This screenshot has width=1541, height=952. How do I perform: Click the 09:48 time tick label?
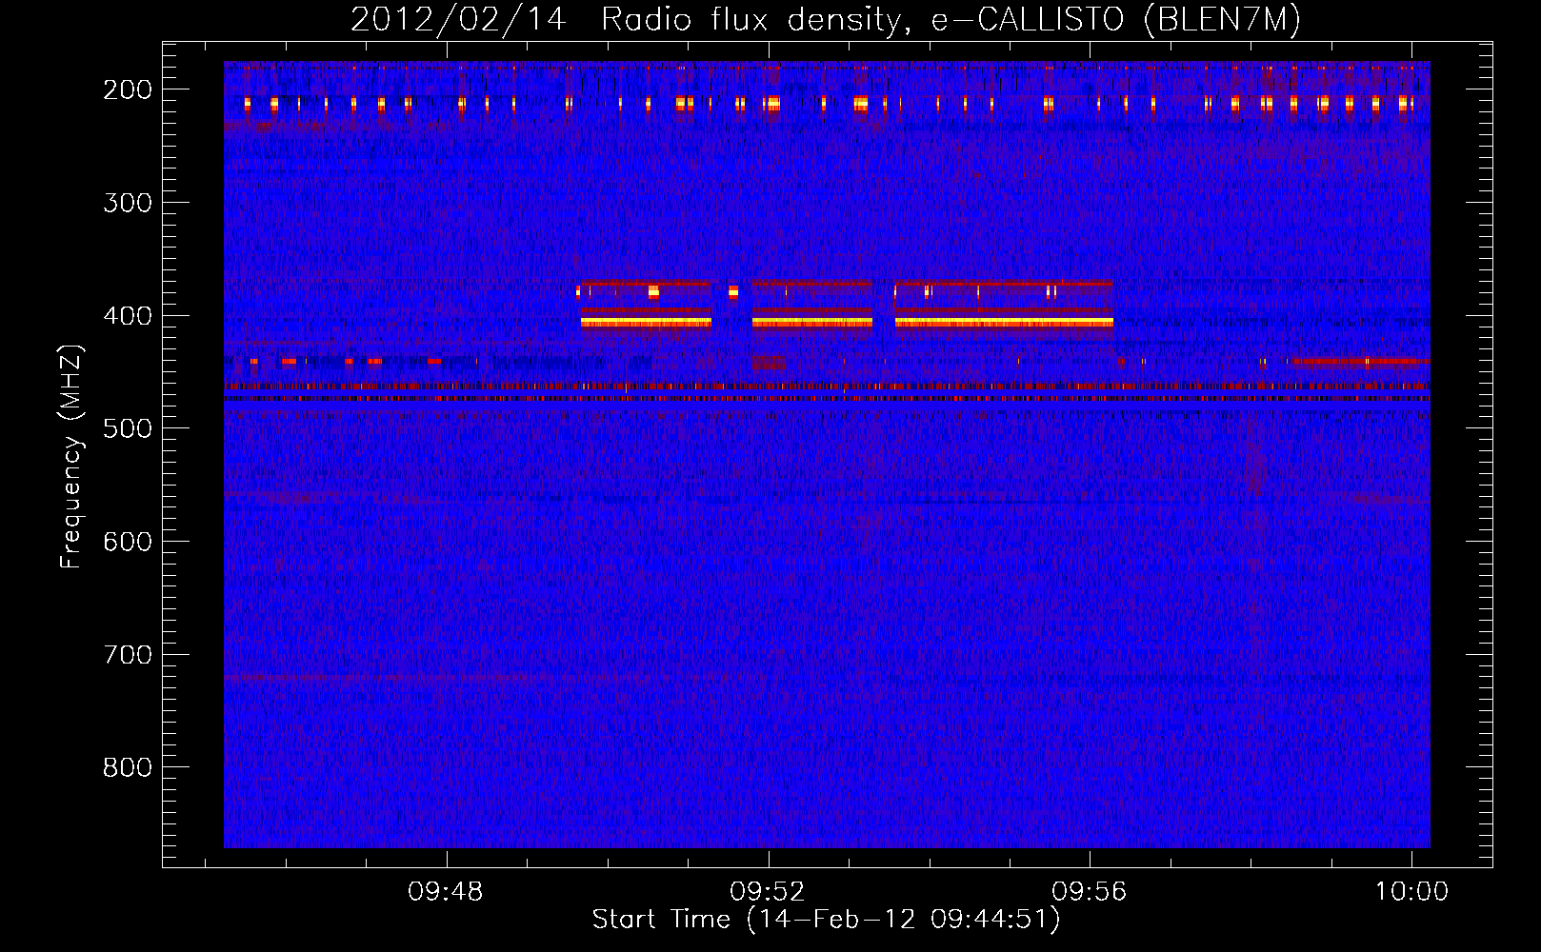pos(446,892)
